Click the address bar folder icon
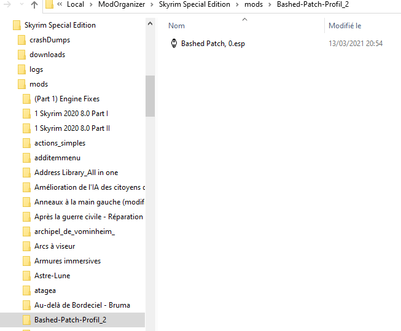 tap(49, 4)
